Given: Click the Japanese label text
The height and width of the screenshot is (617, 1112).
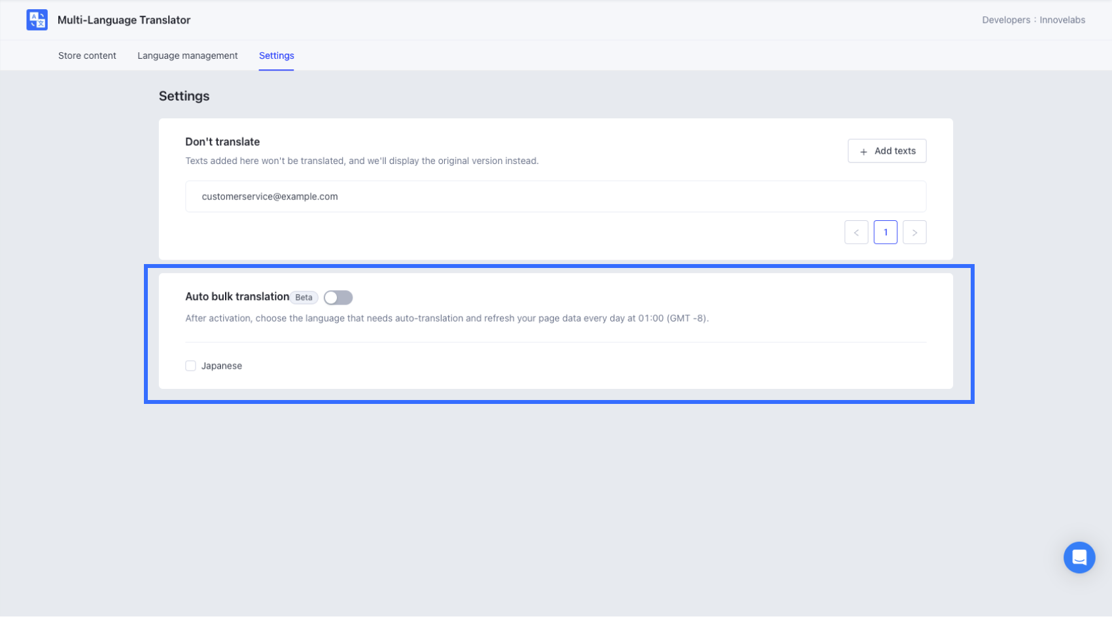Looking at the screenshot, I should pos(222,366).
